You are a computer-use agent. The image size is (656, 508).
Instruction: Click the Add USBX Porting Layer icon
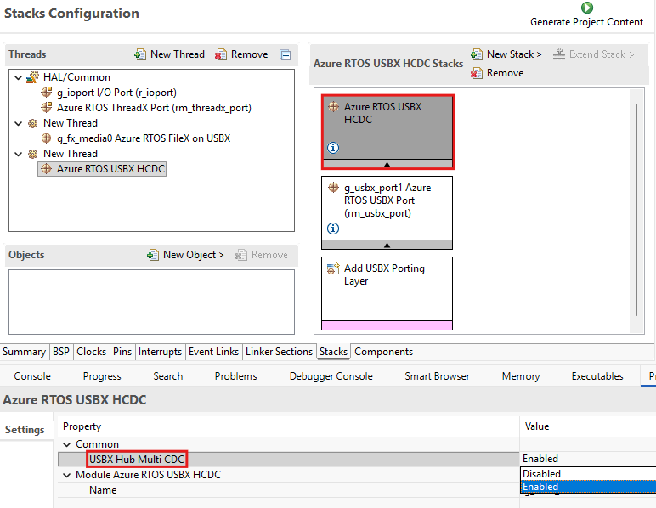[333, 268]
